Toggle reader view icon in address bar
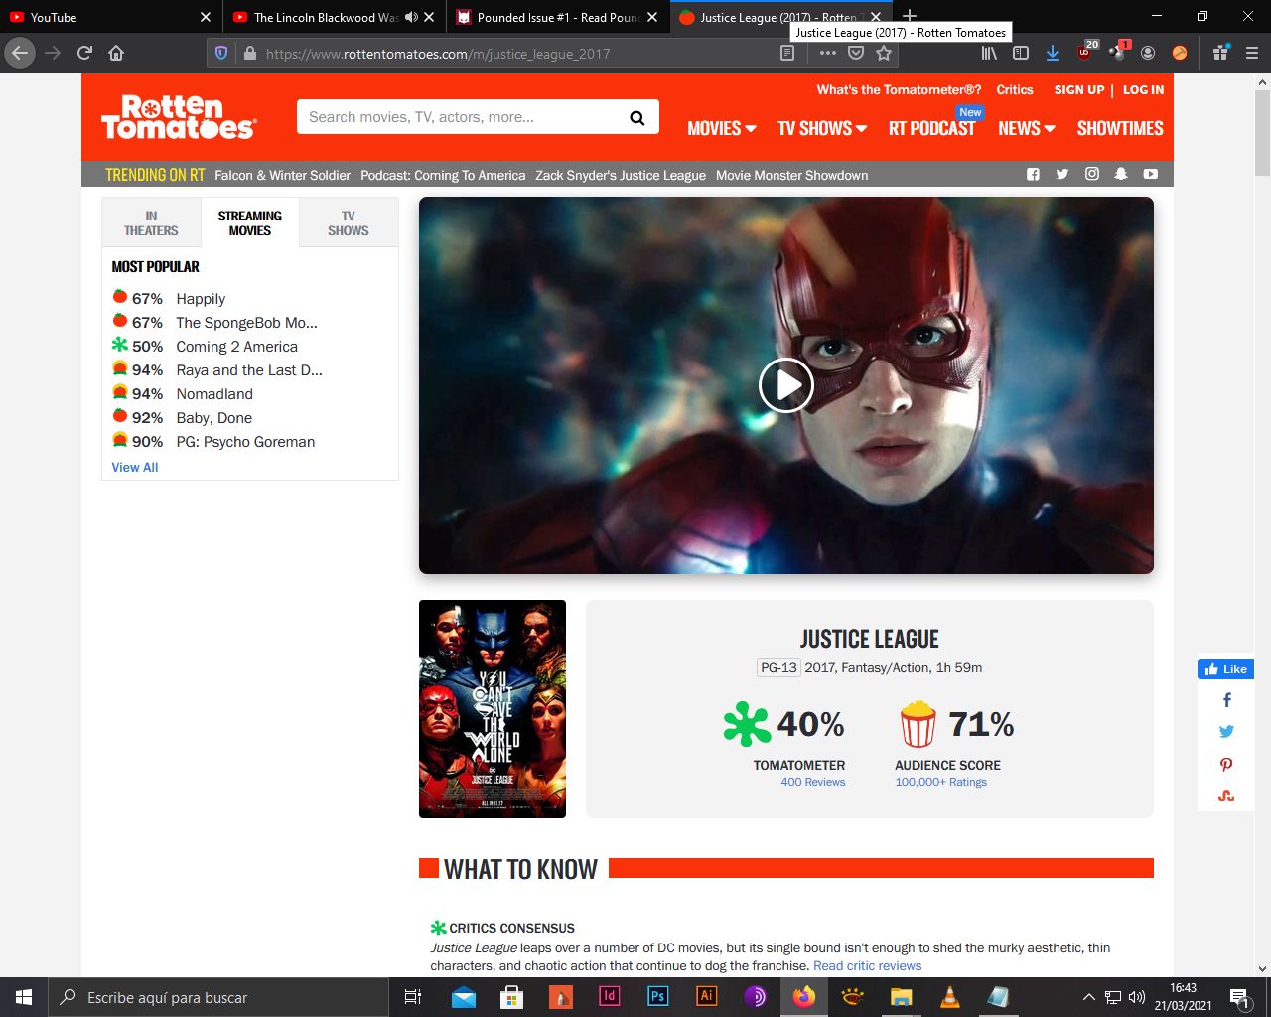1271x1017 pixels. pos(787,53)
